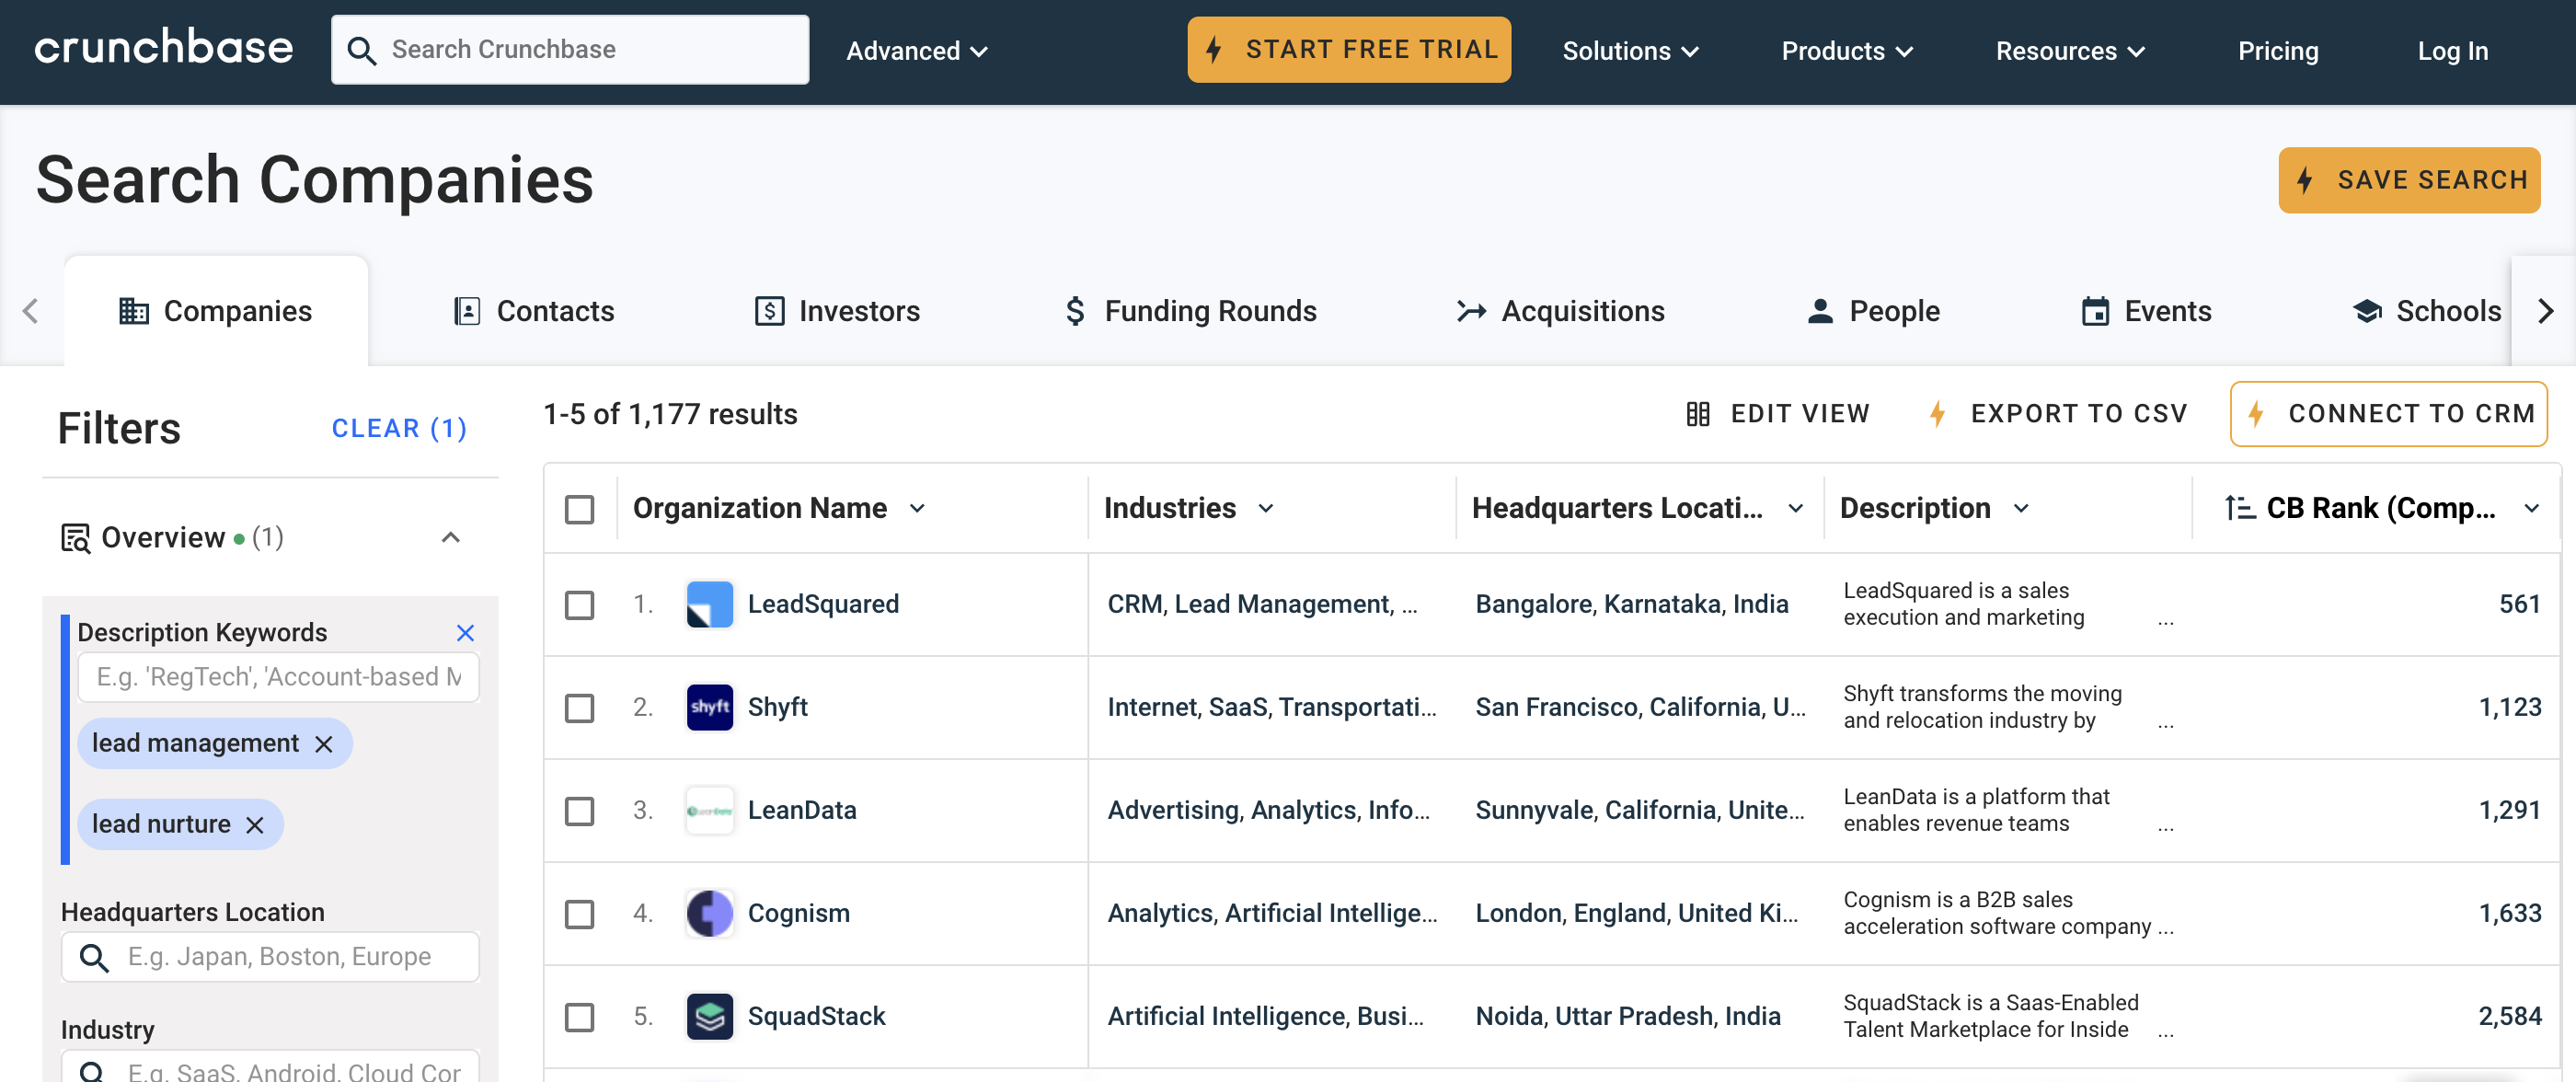Click 'CRM, Lead Management' industries cell
The height and width of the screenshot is (1082, 2576).
click(1262, 604)
